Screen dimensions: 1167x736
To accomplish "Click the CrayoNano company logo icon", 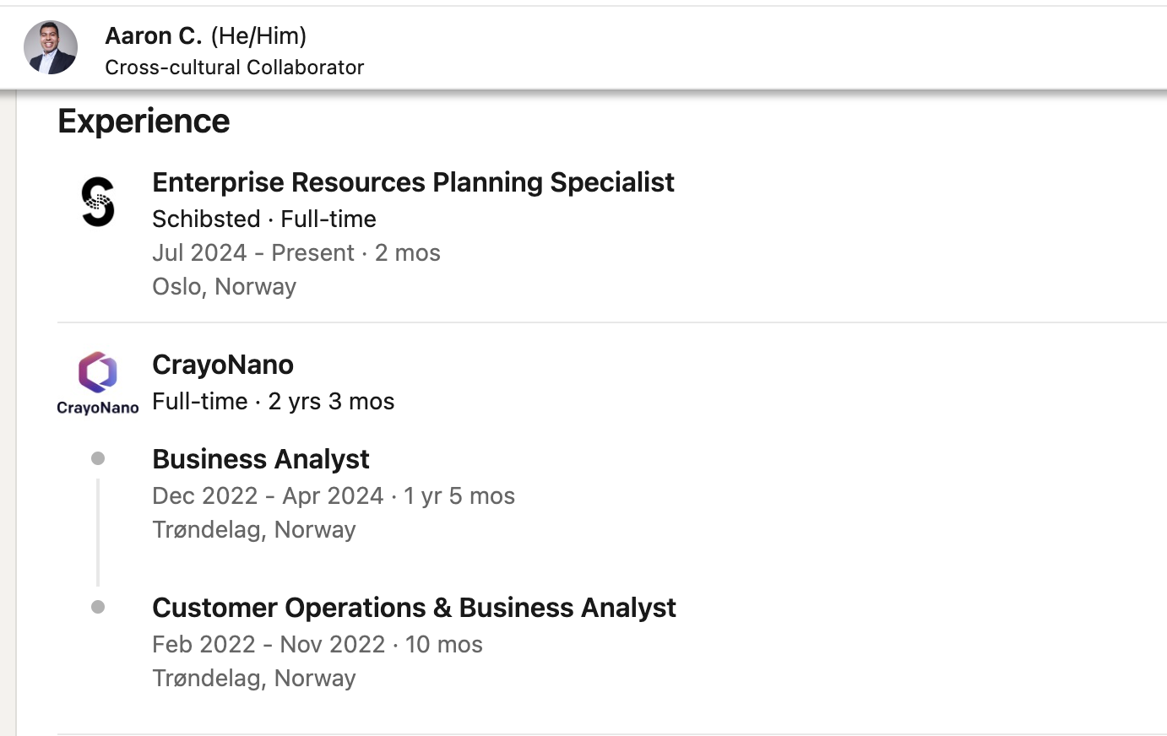I will pyautogui.click(x=98, y=384).
